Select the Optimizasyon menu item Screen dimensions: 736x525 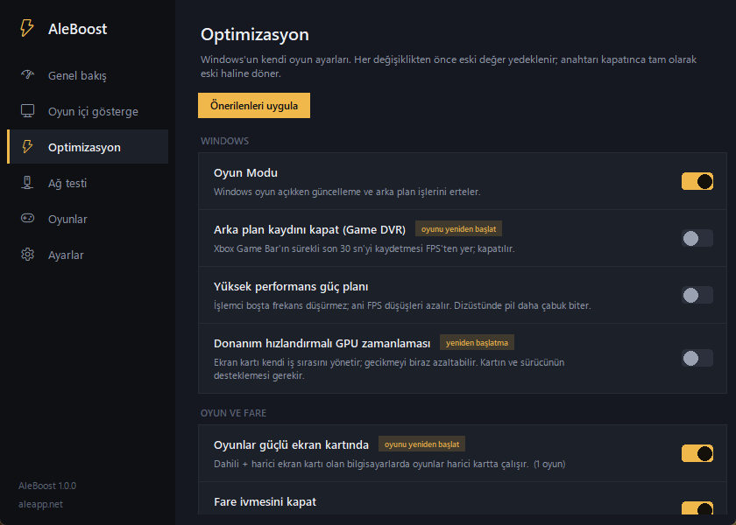(88, 147)
